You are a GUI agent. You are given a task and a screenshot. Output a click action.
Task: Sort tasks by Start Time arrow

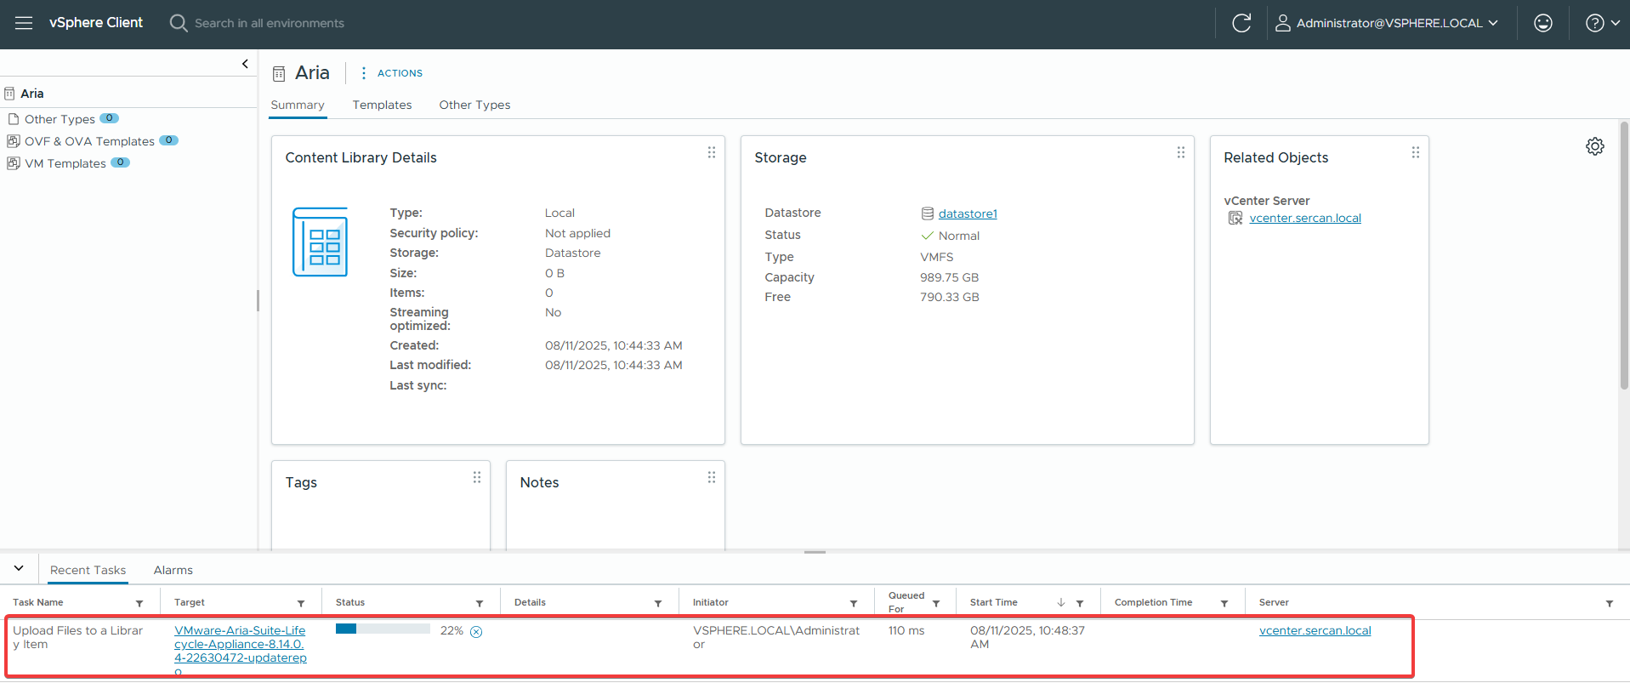click(x=1061, y=602)
